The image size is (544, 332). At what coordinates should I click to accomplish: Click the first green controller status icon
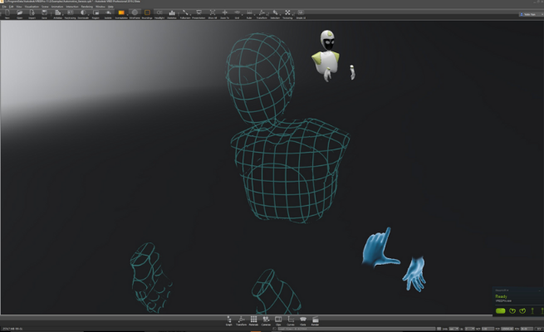[x=512, y=311]
